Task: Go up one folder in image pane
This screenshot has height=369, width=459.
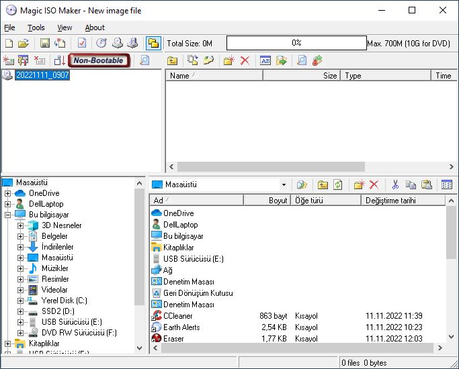Action: tap(173, 61)
